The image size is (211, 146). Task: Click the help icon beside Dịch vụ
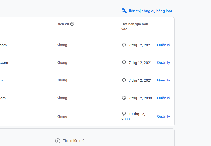(72, 24)
